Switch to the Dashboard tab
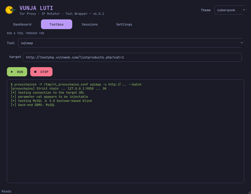 click(22, 24)
